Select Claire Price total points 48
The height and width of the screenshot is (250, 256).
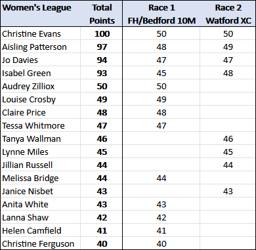tap(102, 112)
